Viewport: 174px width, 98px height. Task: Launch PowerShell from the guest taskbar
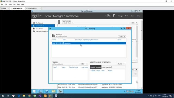47,91
